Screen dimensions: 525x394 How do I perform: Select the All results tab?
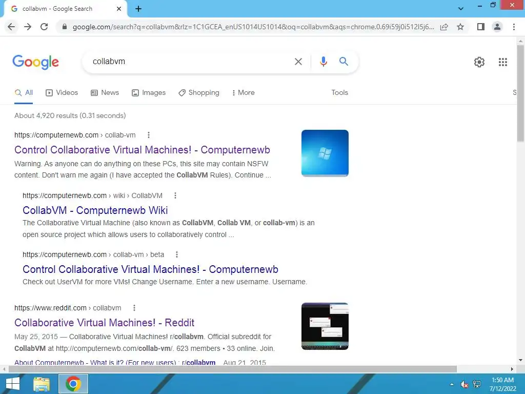(x=24, y=93)
